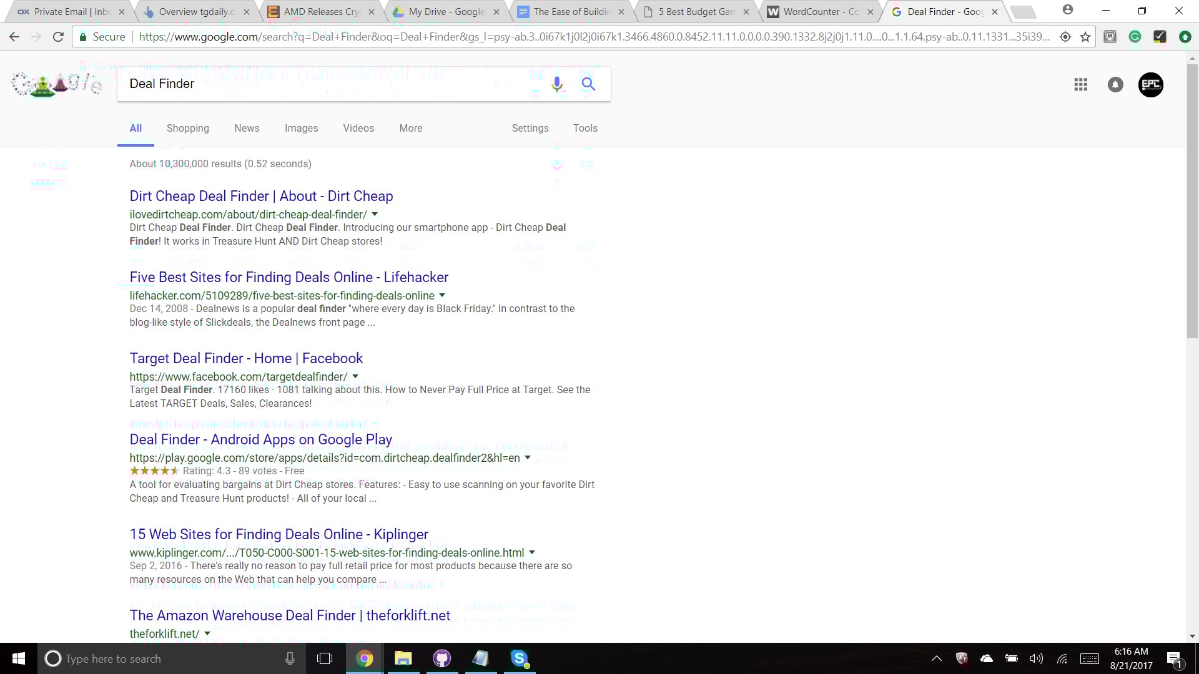Open Target Deal Finder Facebook link
The image size is (1199, 674).
pos(246,358)
